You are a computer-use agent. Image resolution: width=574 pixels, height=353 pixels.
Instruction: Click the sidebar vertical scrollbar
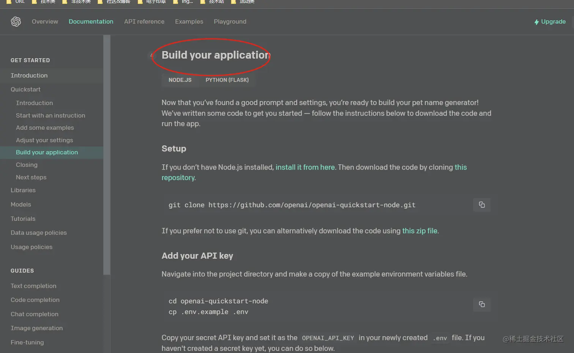pos(107,155)
